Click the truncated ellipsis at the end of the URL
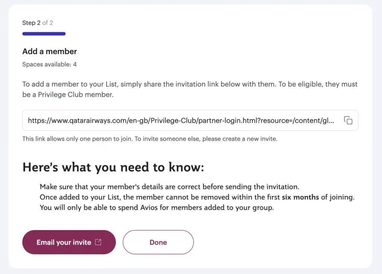 tap(331, 122)
